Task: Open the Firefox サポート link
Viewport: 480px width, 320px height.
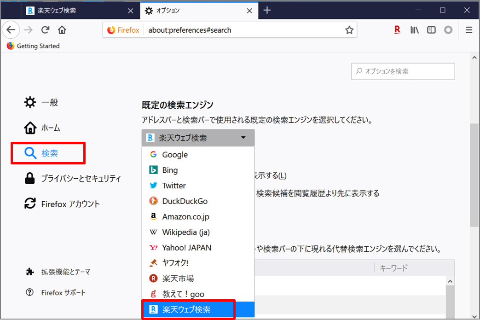Action: click(63, 292)
